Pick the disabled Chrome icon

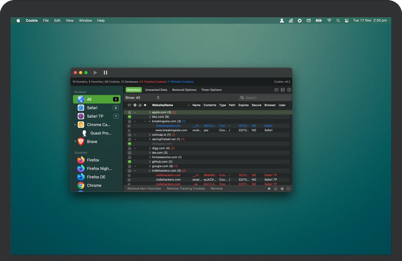[81, 185]
